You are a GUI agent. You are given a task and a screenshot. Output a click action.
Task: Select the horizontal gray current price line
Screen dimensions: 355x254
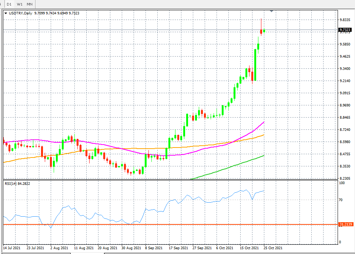tap(148, 30)
